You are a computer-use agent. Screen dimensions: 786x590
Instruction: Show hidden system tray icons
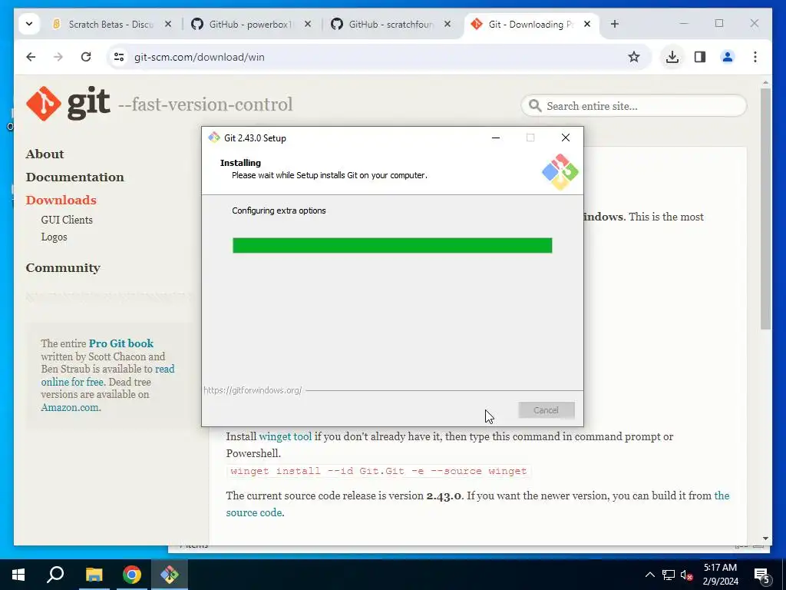coord(649,575)
